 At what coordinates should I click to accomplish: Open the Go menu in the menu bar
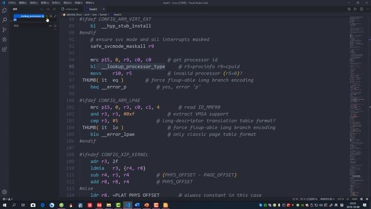56,3
